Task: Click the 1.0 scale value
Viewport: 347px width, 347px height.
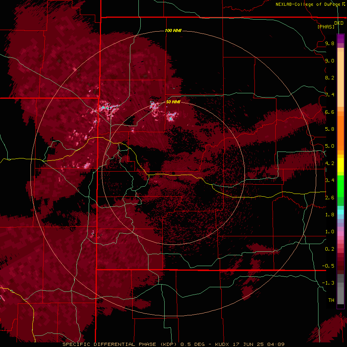Action: (x=330, y=232)
